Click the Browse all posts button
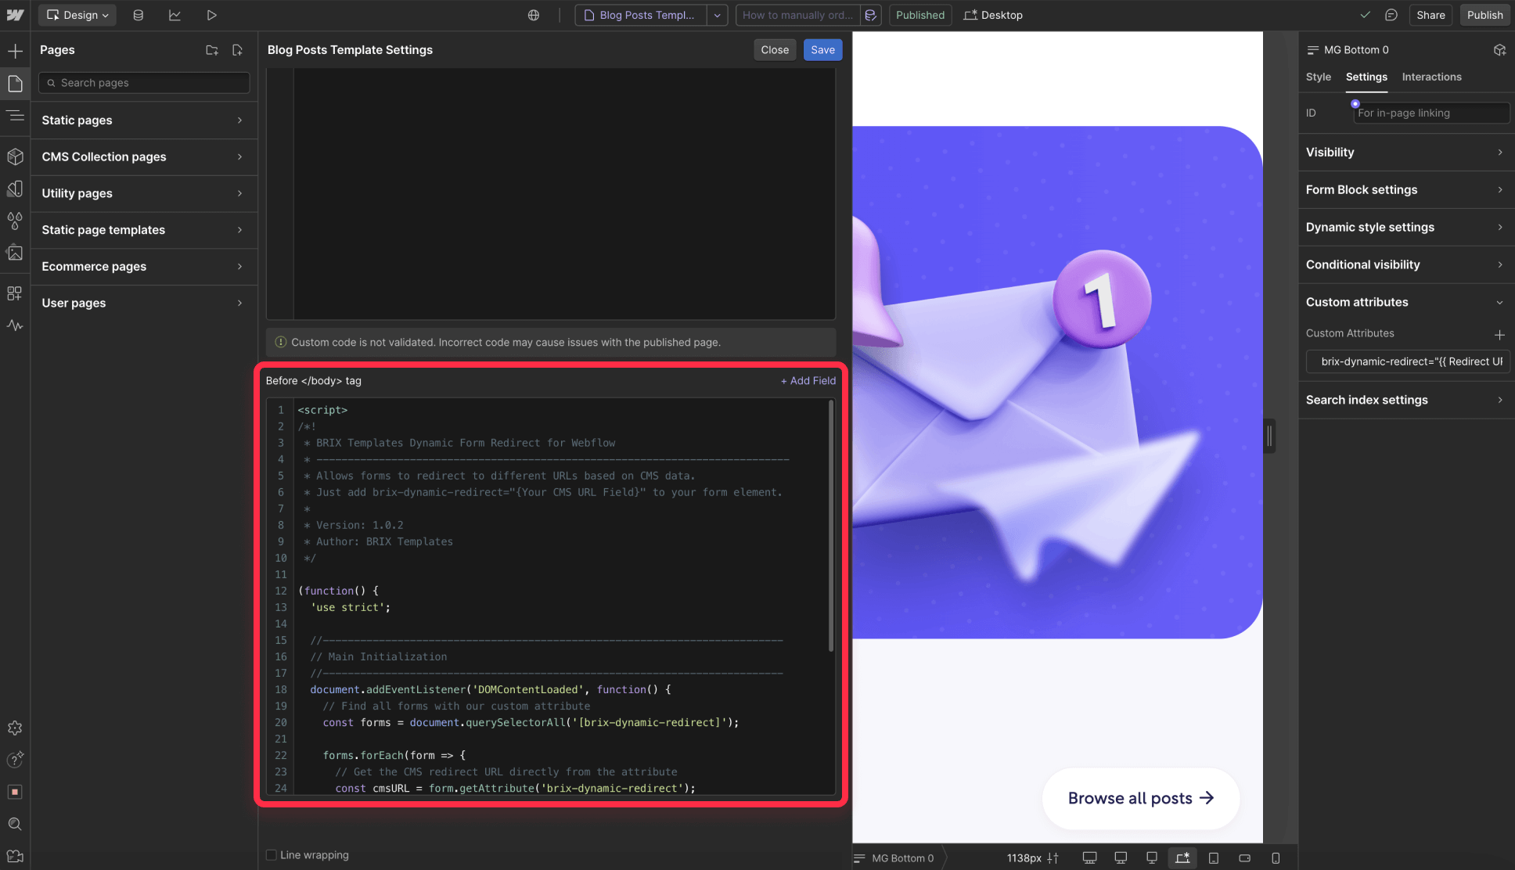The image size is (1515, 870). coord(1140,798)
